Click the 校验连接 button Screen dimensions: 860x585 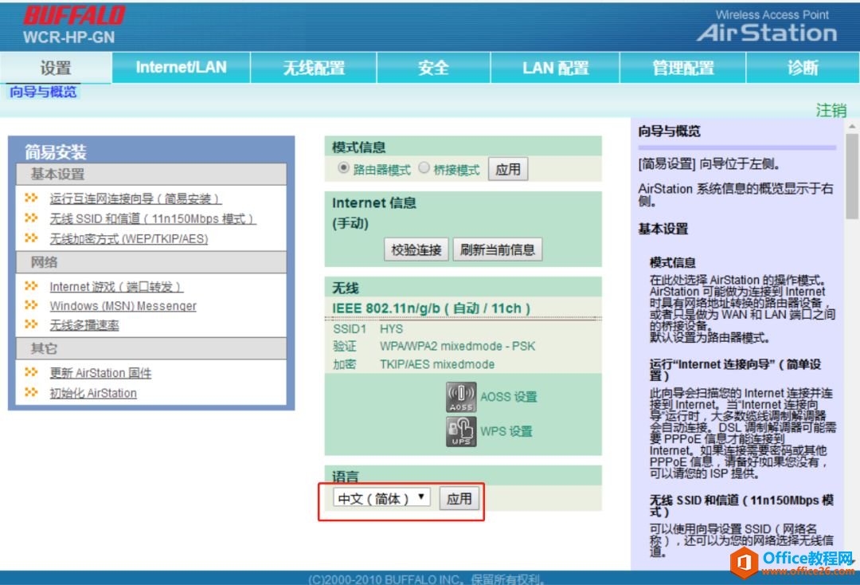click(416, 249)
